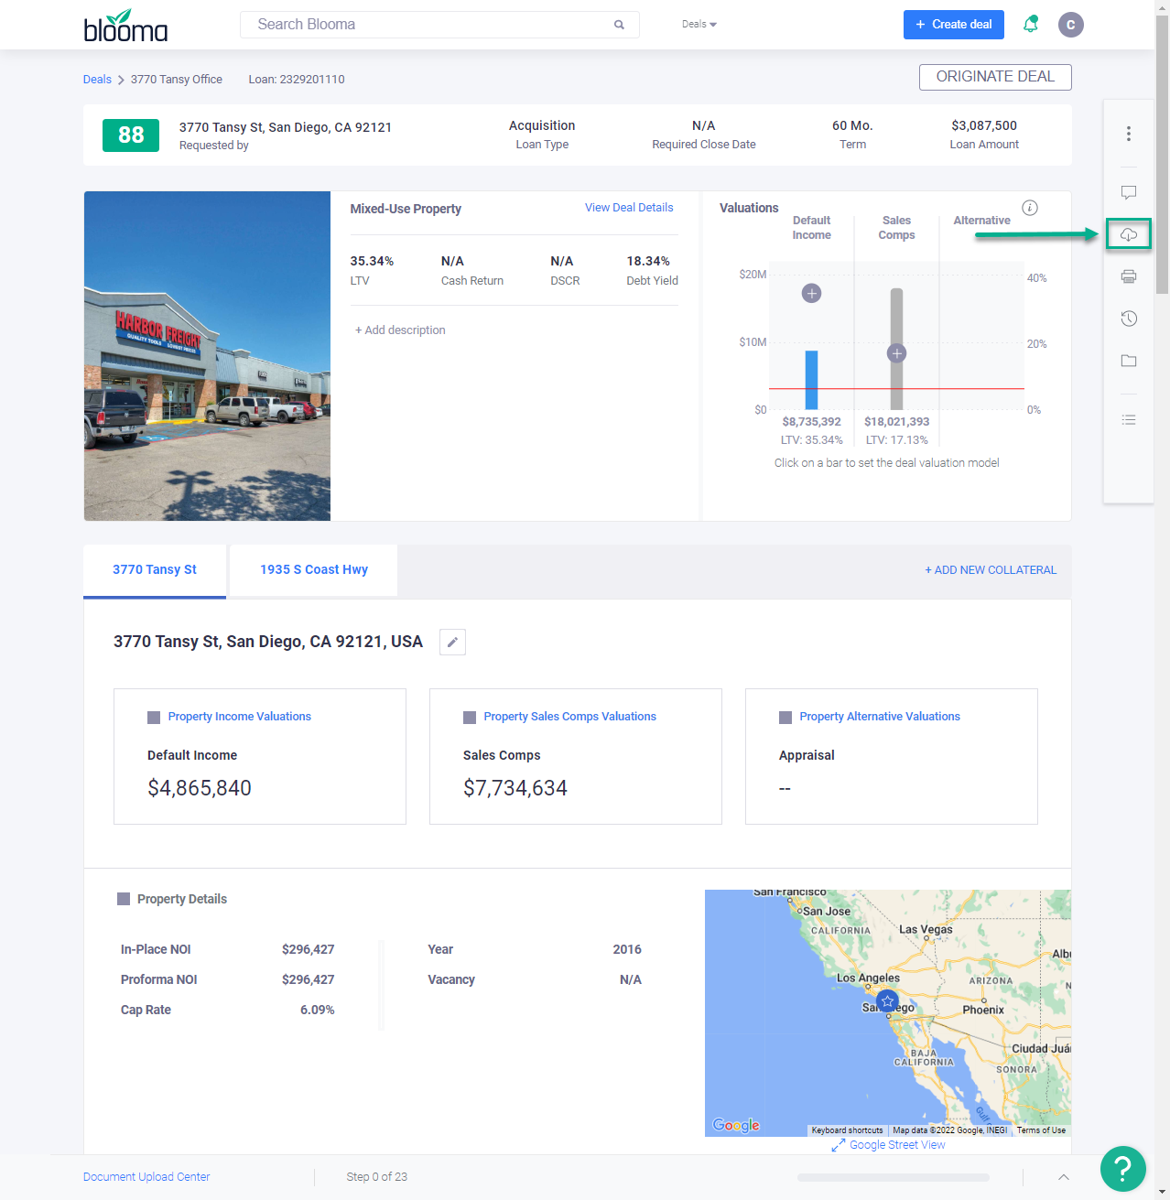Click the ORIGINATE DEAL button
This screenshot has width=1170, height=1200.
tap(994, 78)
